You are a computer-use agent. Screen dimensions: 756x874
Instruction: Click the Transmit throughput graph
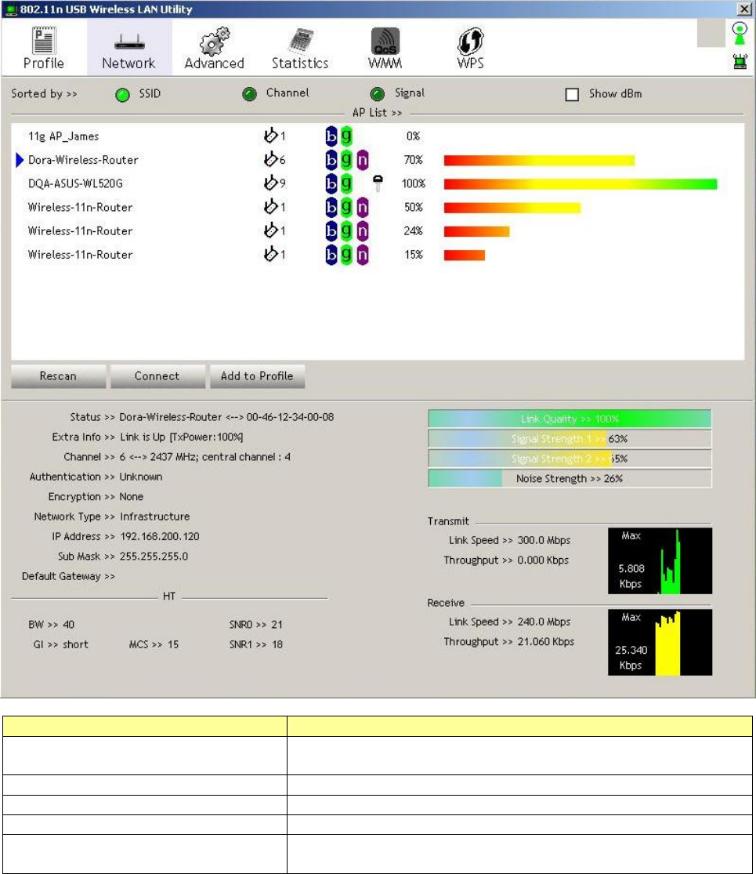(x=660, y=560)
